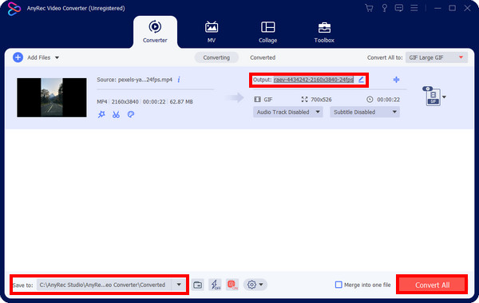The height and width of the screenshot is (303, 479).
Task: Click the rename pencil icon
Action: click(x=361, y=80)
